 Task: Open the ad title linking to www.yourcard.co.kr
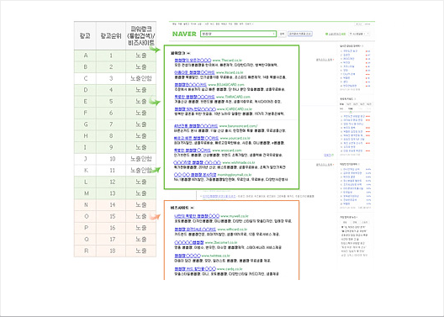[x=196, y=138]
